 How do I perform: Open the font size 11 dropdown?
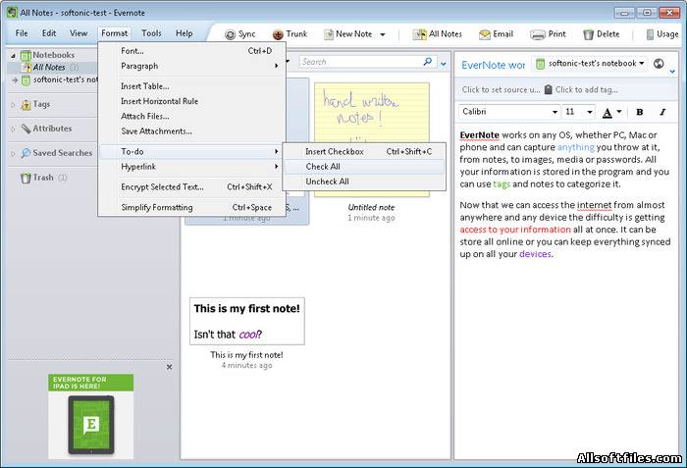coord(590,112)
